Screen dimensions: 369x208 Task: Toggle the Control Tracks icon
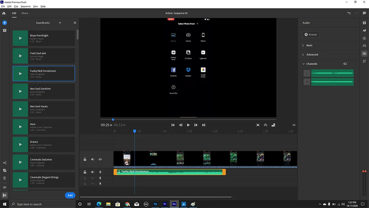click(4, 195)
